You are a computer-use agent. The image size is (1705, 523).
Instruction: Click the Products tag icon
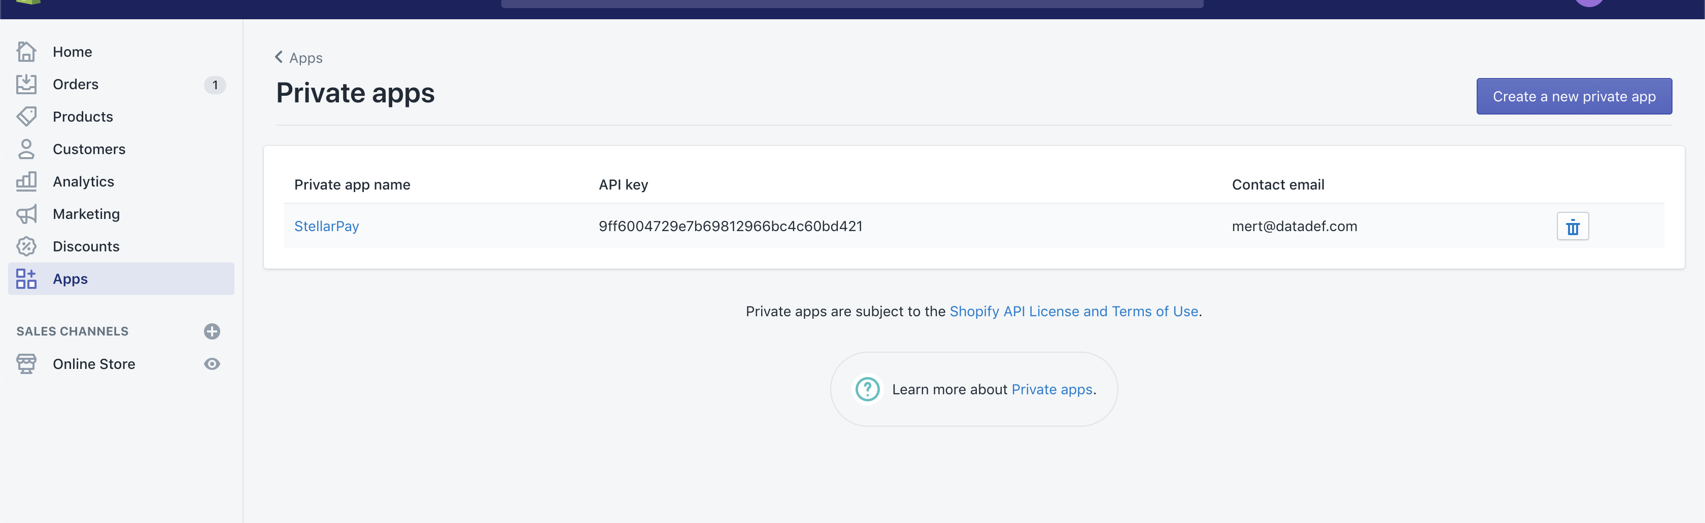[x=26, y=117]
